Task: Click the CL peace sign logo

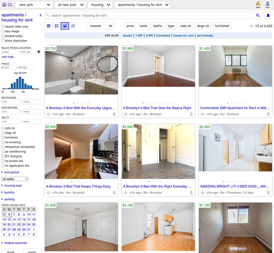Action: coord(7,5)
